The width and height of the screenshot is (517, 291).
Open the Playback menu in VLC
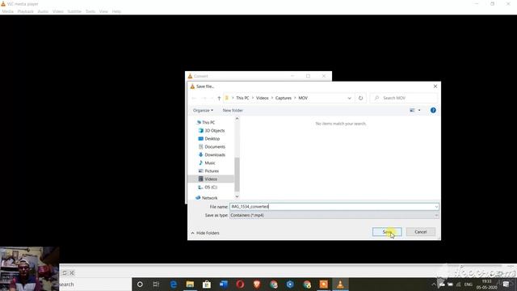25,11
